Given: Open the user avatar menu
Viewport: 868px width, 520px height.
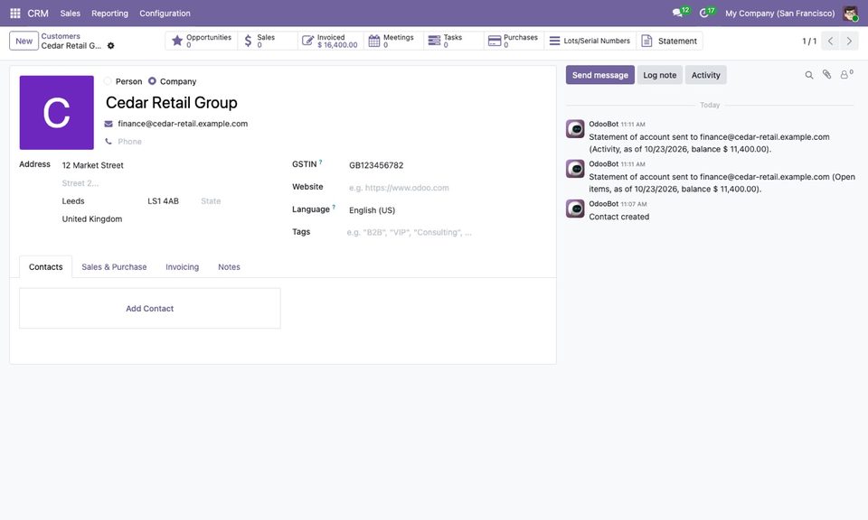Looking at the screenshot, I should pyautogui.click(x=850, y=14).
